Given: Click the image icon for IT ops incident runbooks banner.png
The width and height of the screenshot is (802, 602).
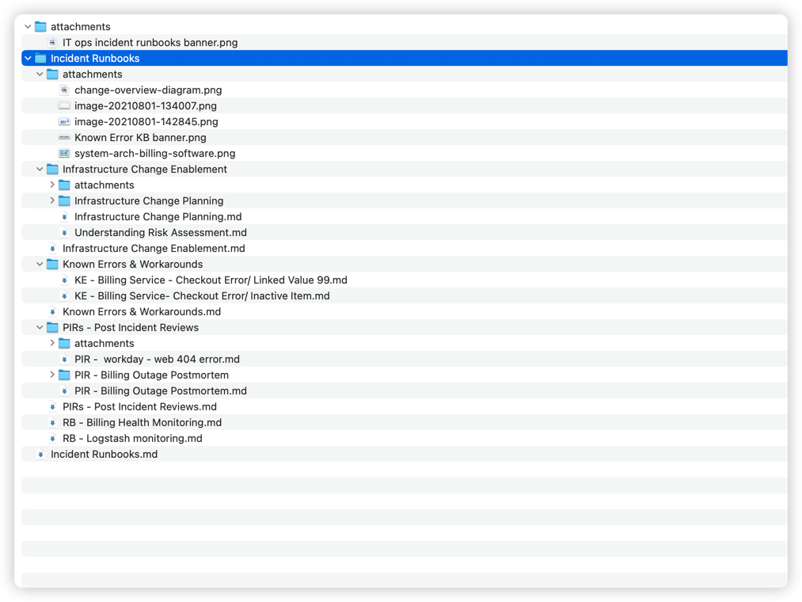Looking at the screenshot, I should [x=52, y=42].
